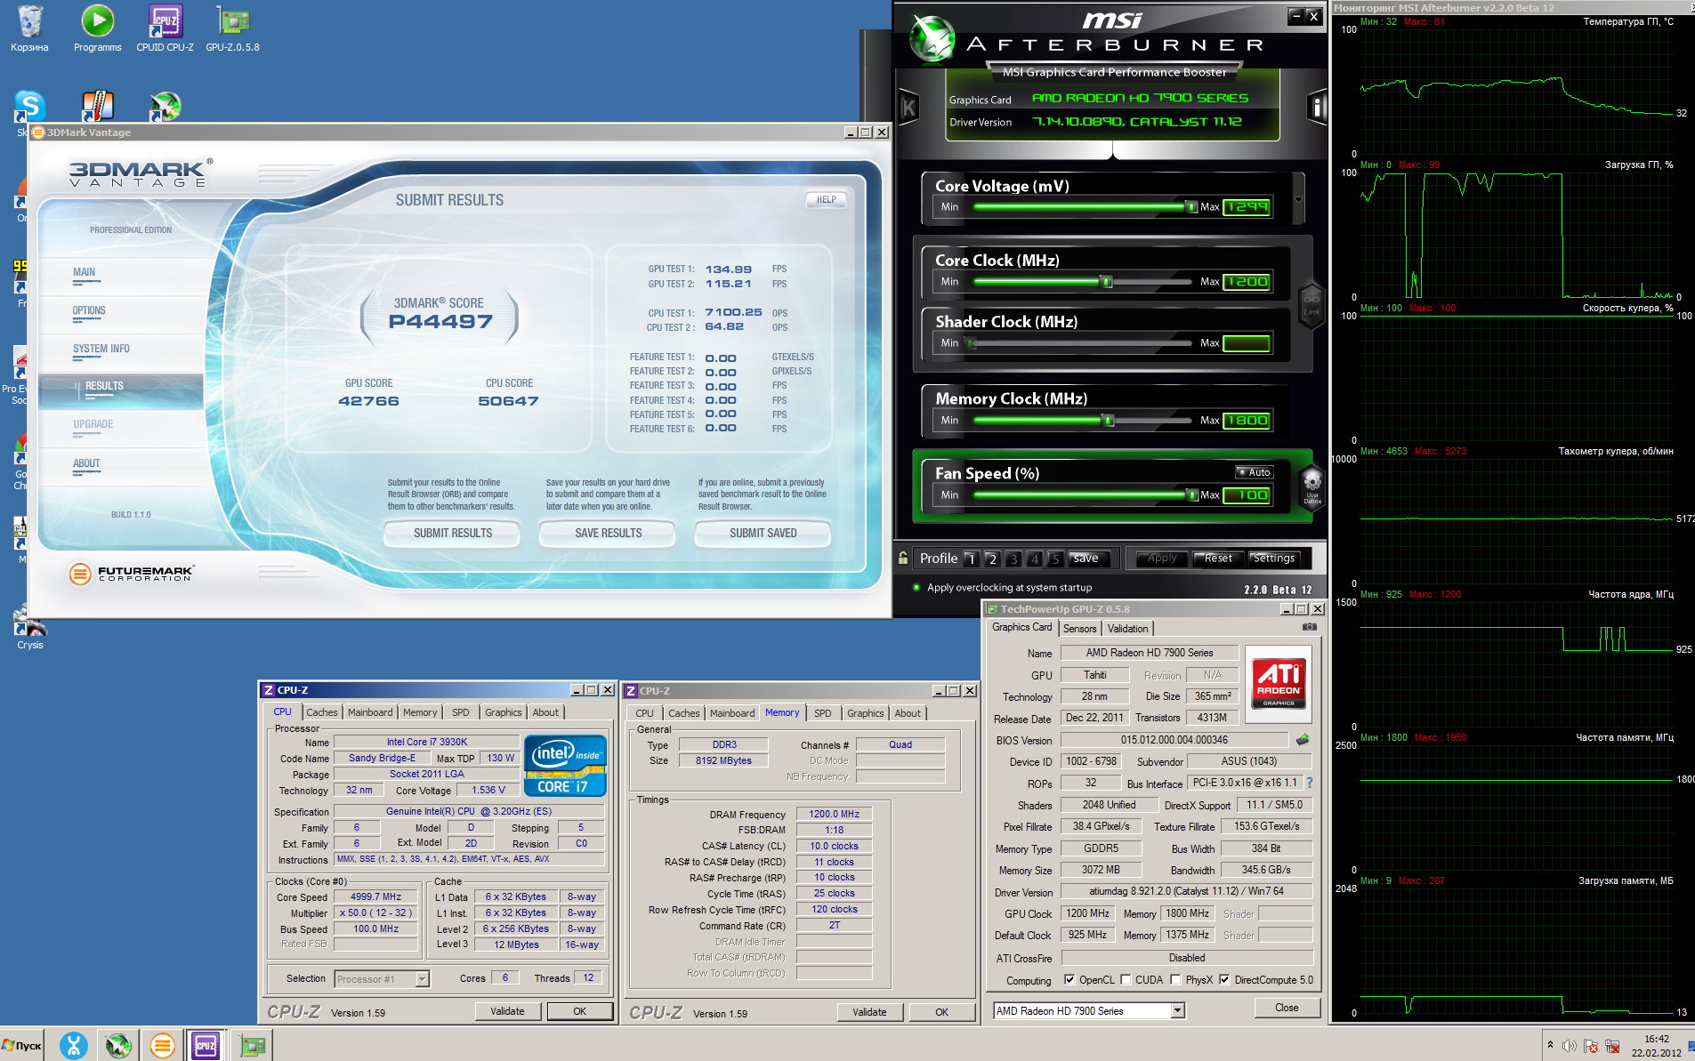1695x1061 pixels.
Task: Expand the Core Voltage panel arrow
Action: click(1298, 199)
